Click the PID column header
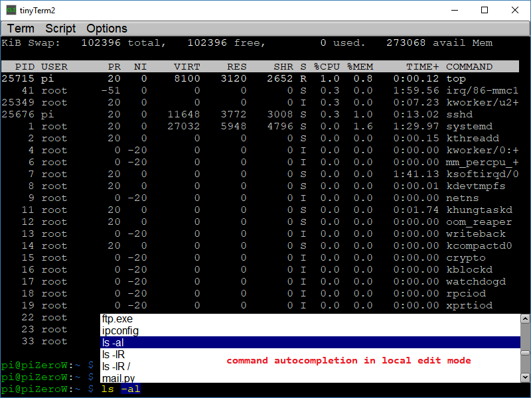 point(25,67)
